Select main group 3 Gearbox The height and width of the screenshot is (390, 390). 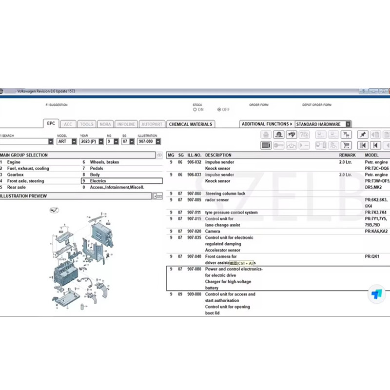tap(40, 175)
